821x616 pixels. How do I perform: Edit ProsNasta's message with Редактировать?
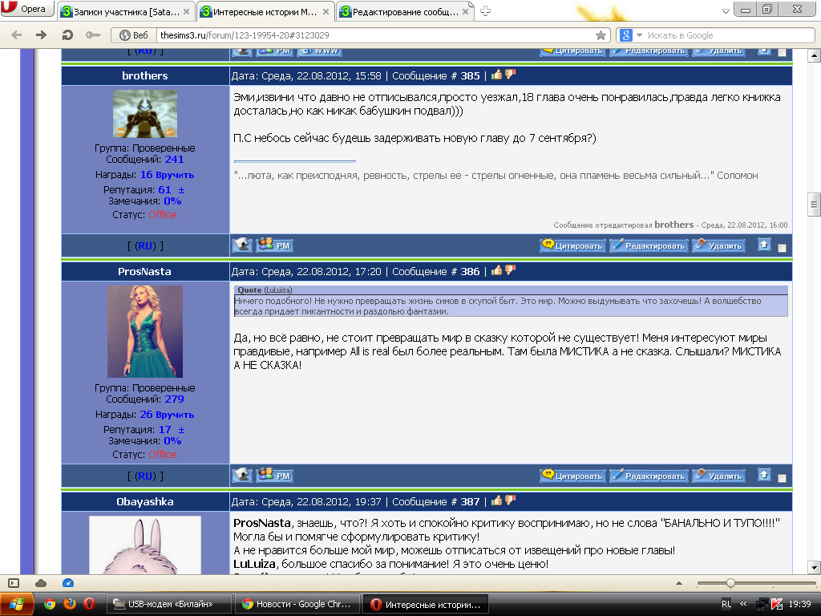click(x=649, y=476)
